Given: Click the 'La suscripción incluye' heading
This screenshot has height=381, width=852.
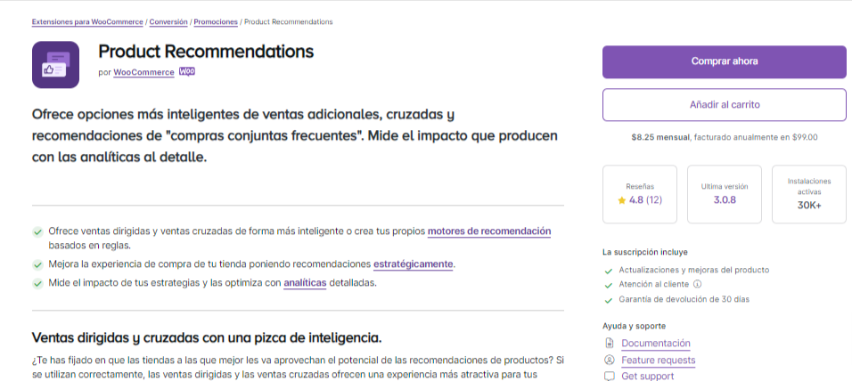Looking at the screenshot, I should [x=645, y=253].
